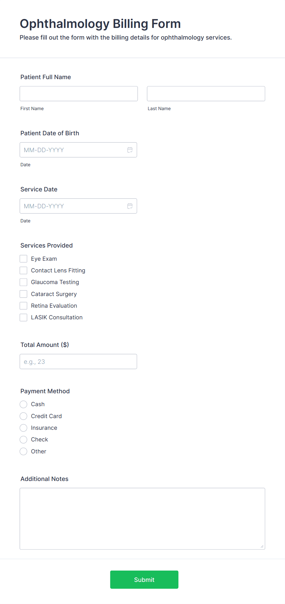
Task: Open the Service Date calendar picker icon
Action: tap(130, 206)
